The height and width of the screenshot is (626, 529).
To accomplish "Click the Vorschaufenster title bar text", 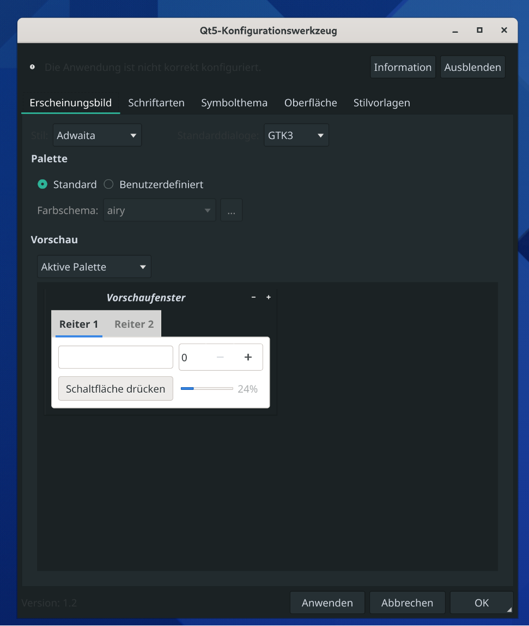I will 146,297.
